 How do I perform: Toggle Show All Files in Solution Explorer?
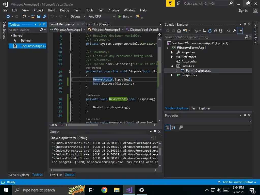pos(221,31)
